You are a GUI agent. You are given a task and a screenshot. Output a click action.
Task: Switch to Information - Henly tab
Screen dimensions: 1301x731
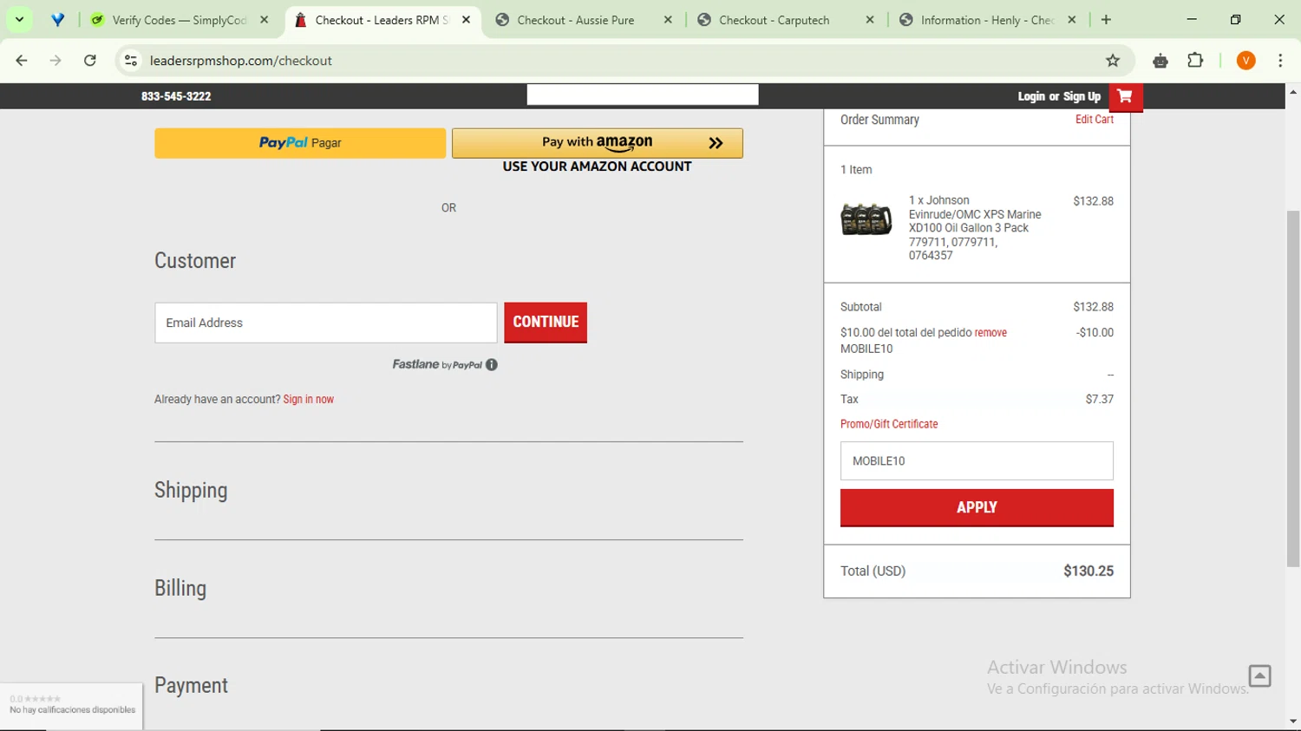(x=987, y=20)
